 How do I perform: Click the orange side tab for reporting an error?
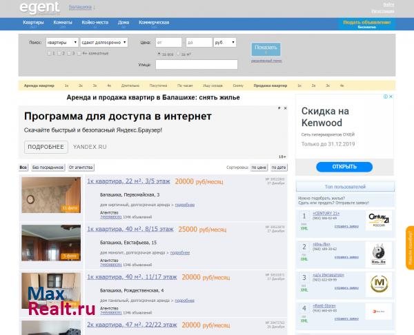tap(410, 247)
